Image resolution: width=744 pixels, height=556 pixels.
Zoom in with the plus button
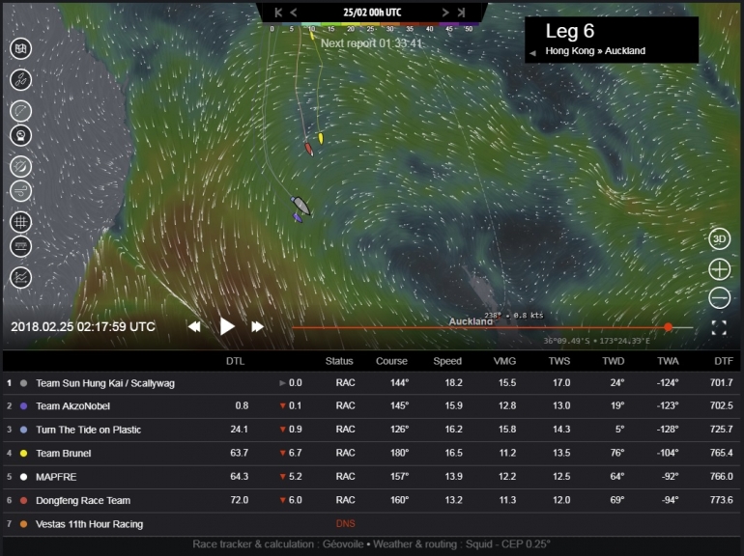click(719, 269)
